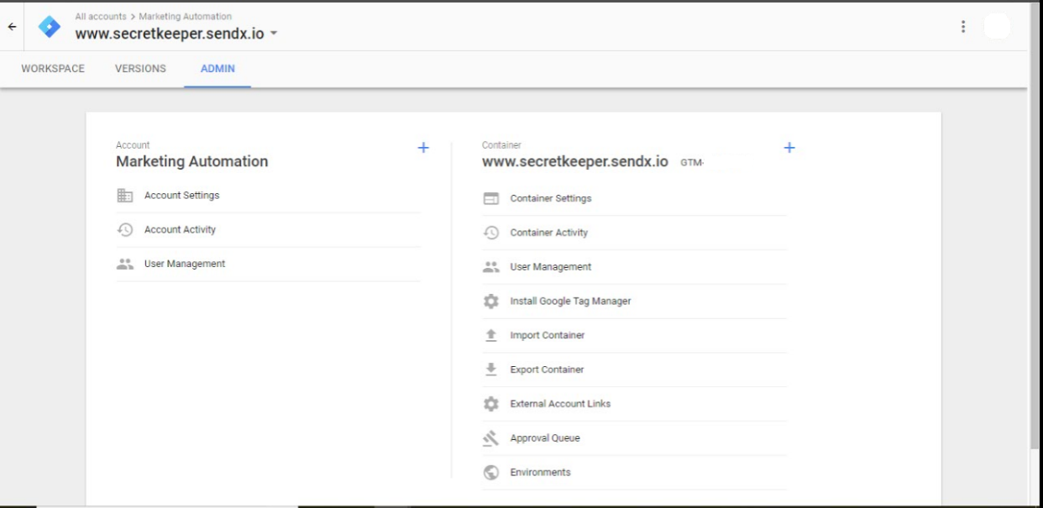Click the Environments globe icon
The width and height of the screenshot is (1043, 508).
pyautogui.click(x=491, y=473)
